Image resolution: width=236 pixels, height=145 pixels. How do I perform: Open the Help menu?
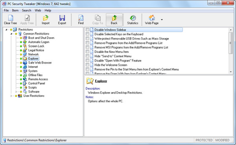pos(48,10)
